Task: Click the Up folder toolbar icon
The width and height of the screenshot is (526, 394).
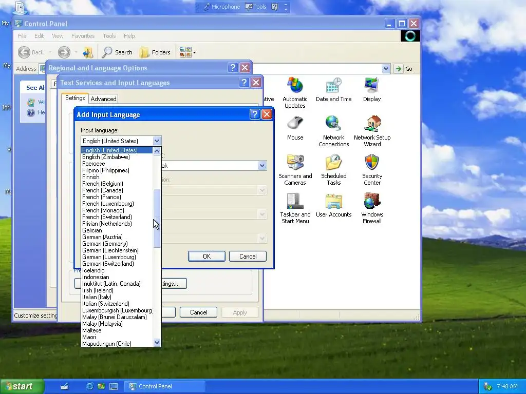Action: click(x=88, y=52)
